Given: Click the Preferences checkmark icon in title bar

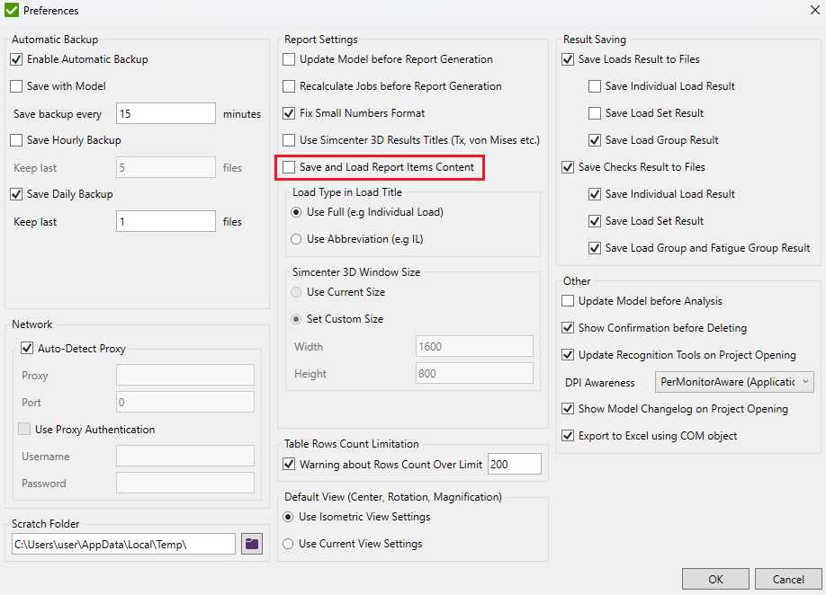Looking at the screenshot, I should [11, 10].
